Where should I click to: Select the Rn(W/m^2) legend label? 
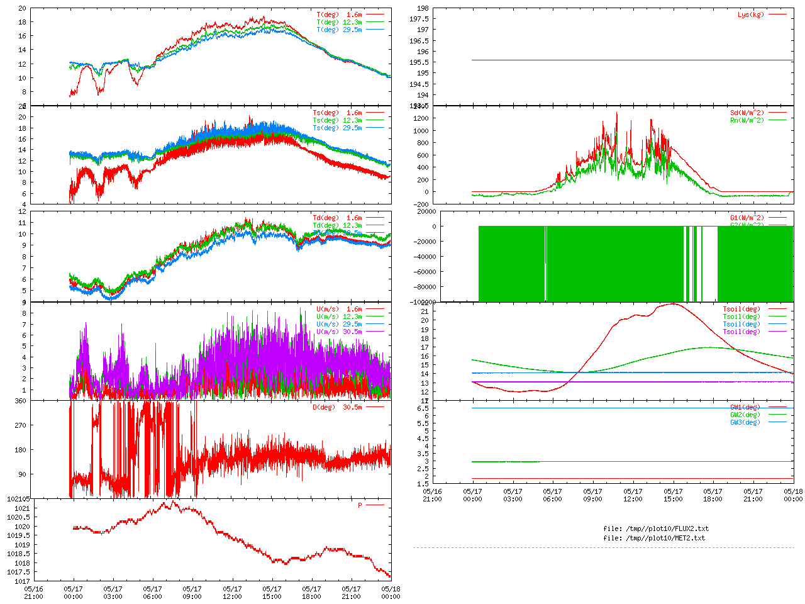pos(747,120)
